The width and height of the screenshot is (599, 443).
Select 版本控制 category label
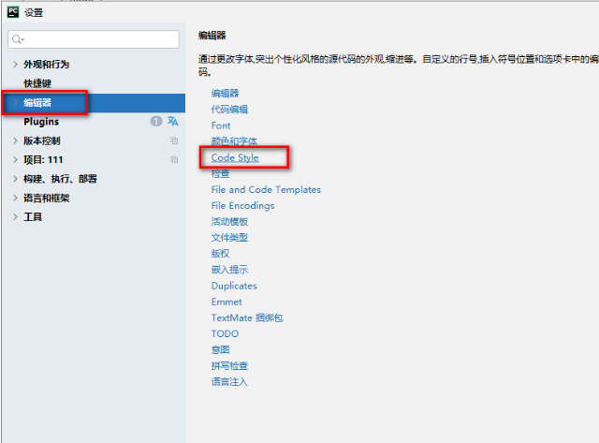click(42, 140)
